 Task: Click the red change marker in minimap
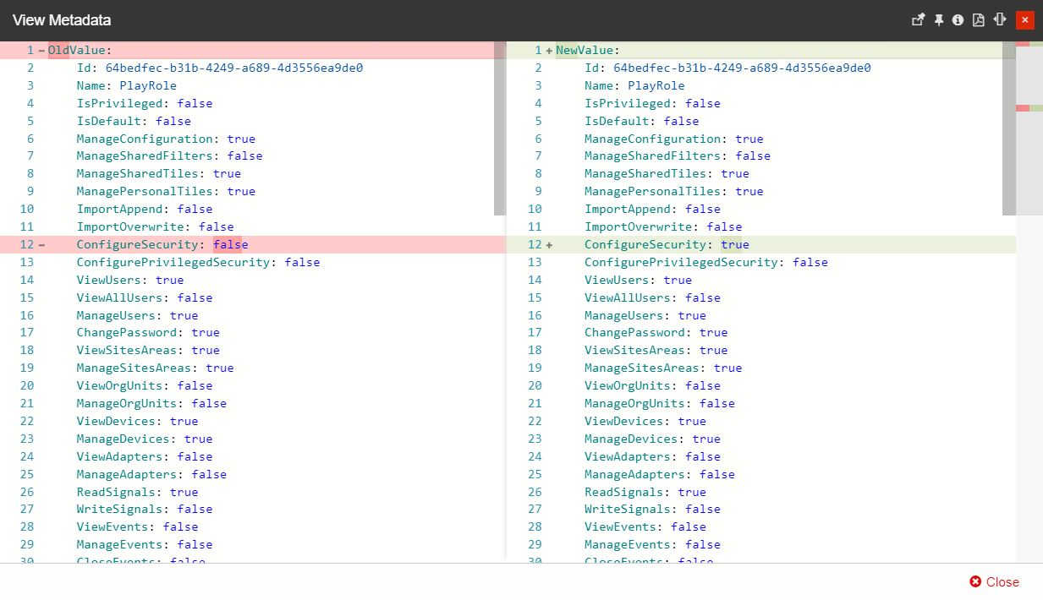[x=1022, y=108]
